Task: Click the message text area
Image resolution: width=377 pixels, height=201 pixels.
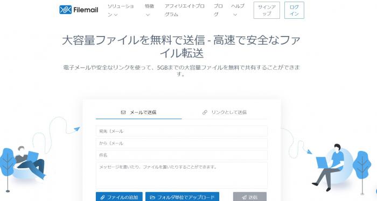Action: [x=181, y=175]
